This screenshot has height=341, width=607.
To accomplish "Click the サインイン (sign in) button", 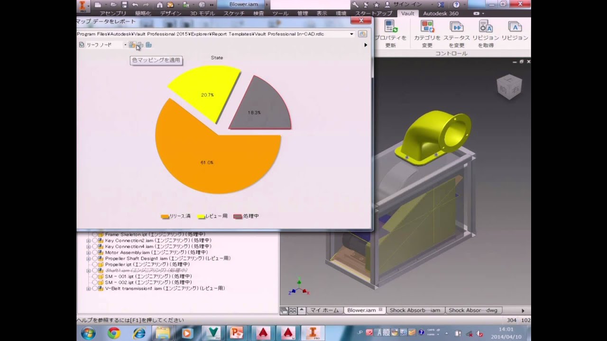I will click(x=404, y=4).
